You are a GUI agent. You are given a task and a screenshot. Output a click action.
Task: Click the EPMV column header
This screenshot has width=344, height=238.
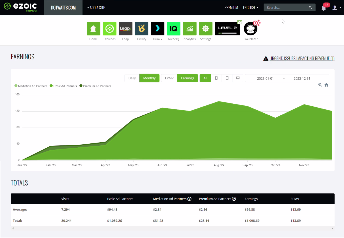click(295, 199)
